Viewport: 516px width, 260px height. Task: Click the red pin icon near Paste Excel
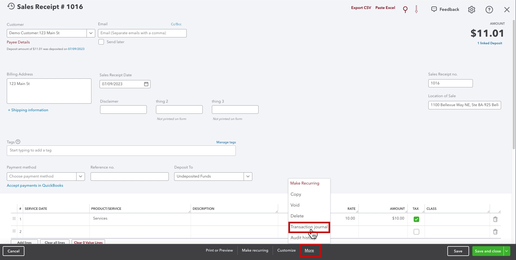405,10
